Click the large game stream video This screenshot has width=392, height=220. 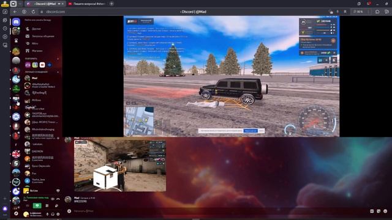pos(232,76)
